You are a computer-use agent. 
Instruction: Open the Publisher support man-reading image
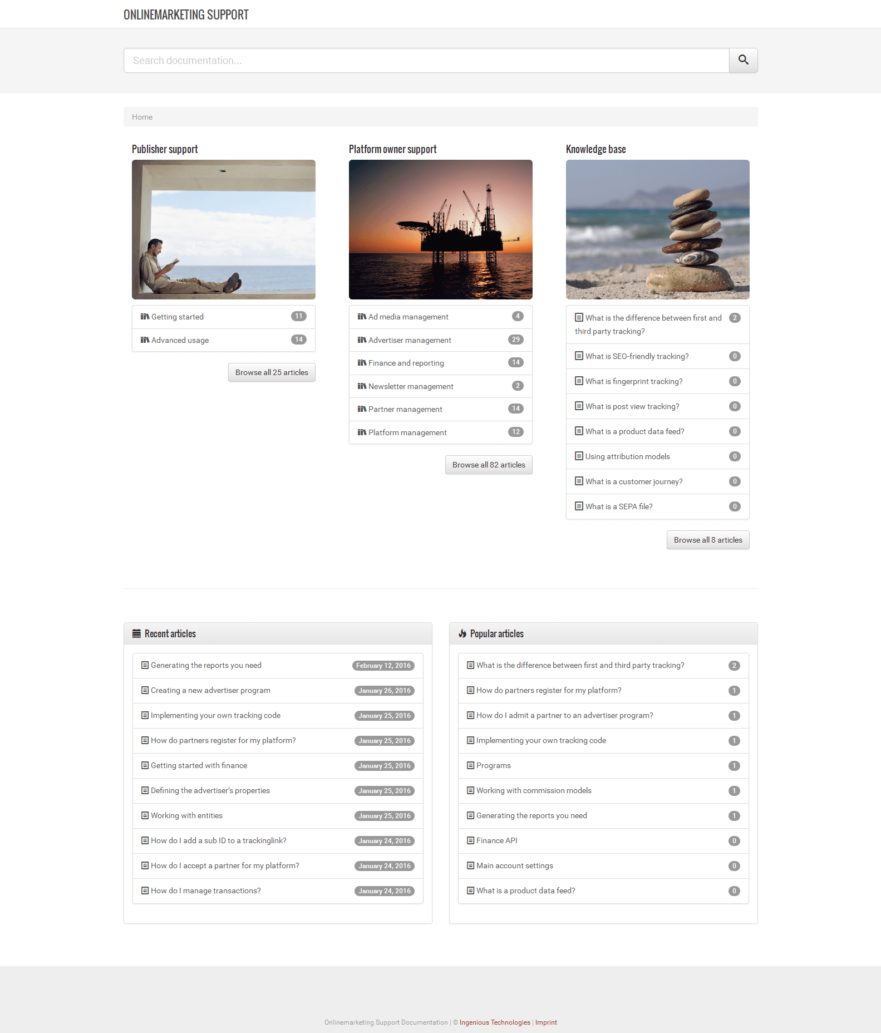[x=224, y=229]
